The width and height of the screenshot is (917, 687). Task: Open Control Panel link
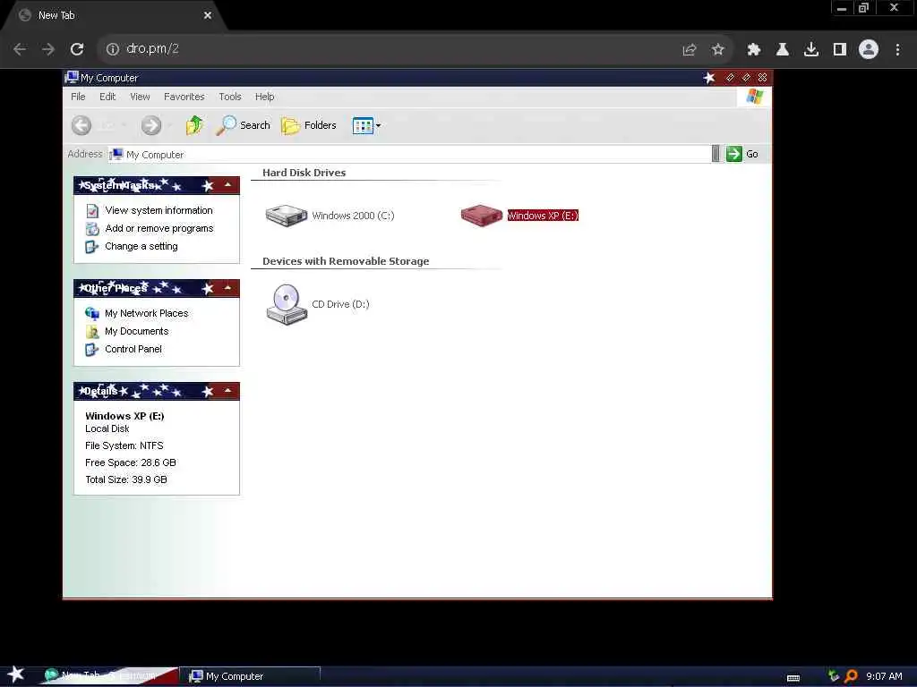(133, 350)
